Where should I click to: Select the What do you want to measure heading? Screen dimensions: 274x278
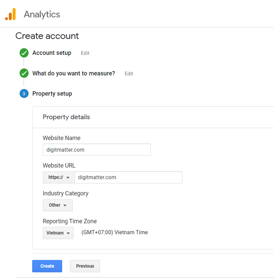(x=74, y=73)
